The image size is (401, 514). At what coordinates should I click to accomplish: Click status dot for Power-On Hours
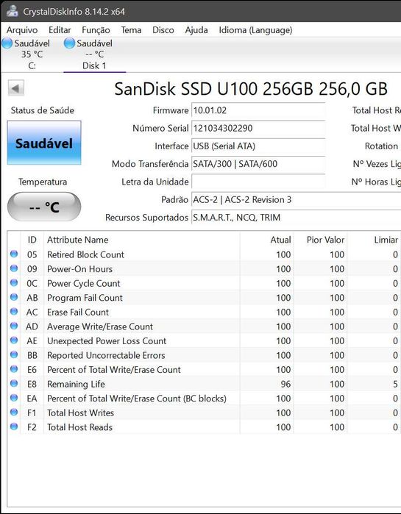coord(14,268)
